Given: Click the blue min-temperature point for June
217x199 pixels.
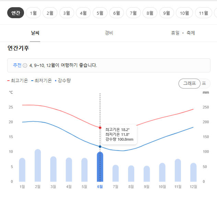Looking at the screenshot, I should point(100,147).
